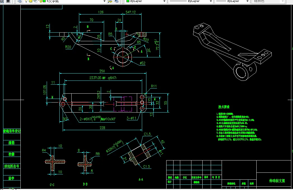Select the 126 dimension text

pyautogui.click(x=101, y=12)
